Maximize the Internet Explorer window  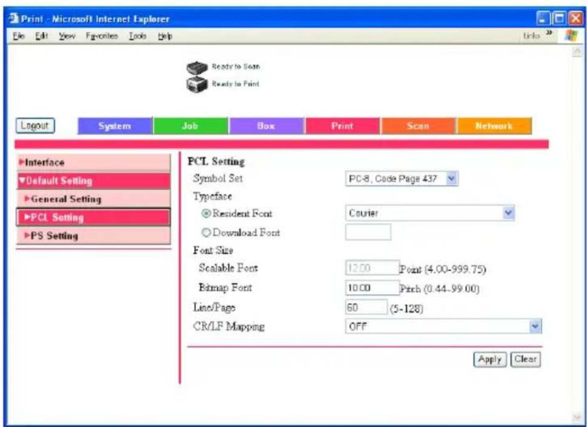point(560,18)
